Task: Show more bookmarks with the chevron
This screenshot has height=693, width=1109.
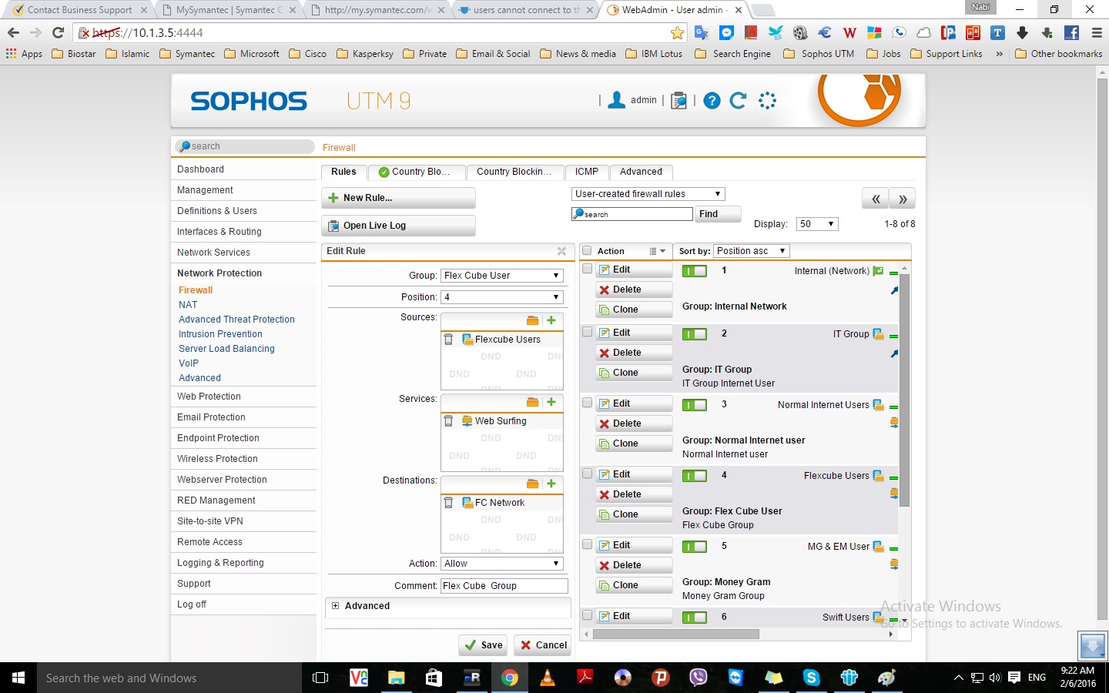Action: pyautogui.click(x=1000, y=54)
